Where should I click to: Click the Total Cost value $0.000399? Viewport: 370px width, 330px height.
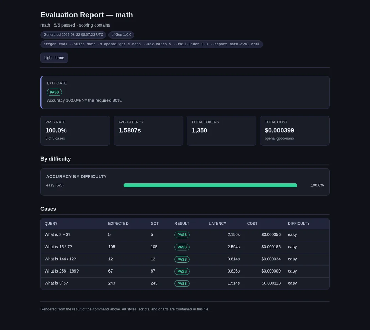coord(280,130)
